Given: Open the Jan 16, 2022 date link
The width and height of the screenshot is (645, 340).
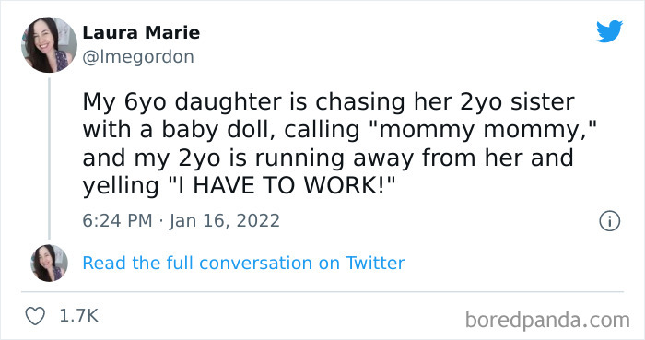Looking at the screenshot, I should click(225, 221).
